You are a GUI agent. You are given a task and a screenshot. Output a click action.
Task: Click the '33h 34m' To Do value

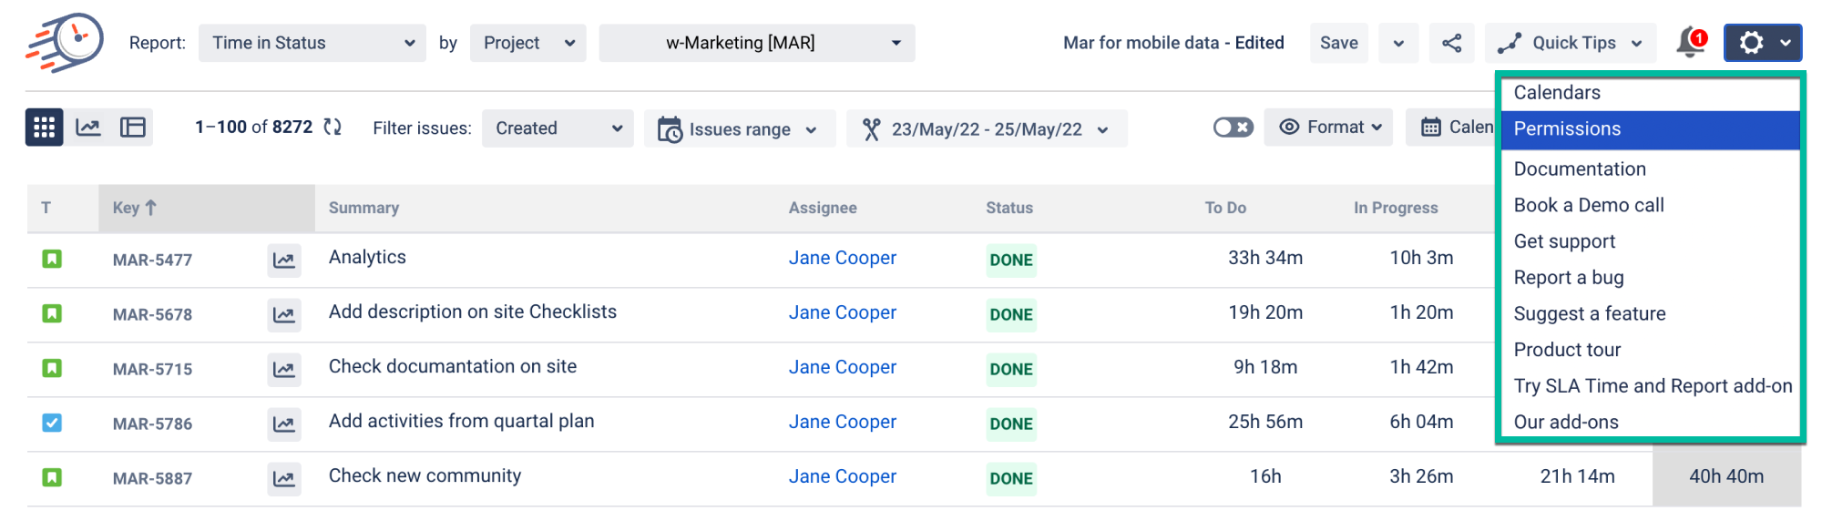coord(1265,258)
